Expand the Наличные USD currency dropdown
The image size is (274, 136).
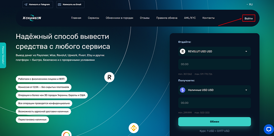coord(246,90)
